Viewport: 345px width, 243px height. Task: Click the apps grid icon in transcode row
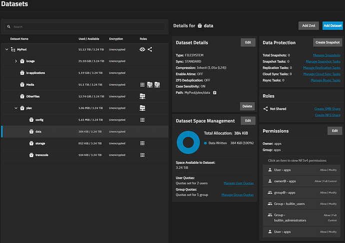(142, 155)
